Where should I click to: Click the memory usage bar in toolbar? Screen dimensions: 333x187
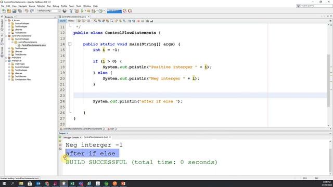pyautogui.click(x=114, y=11)
